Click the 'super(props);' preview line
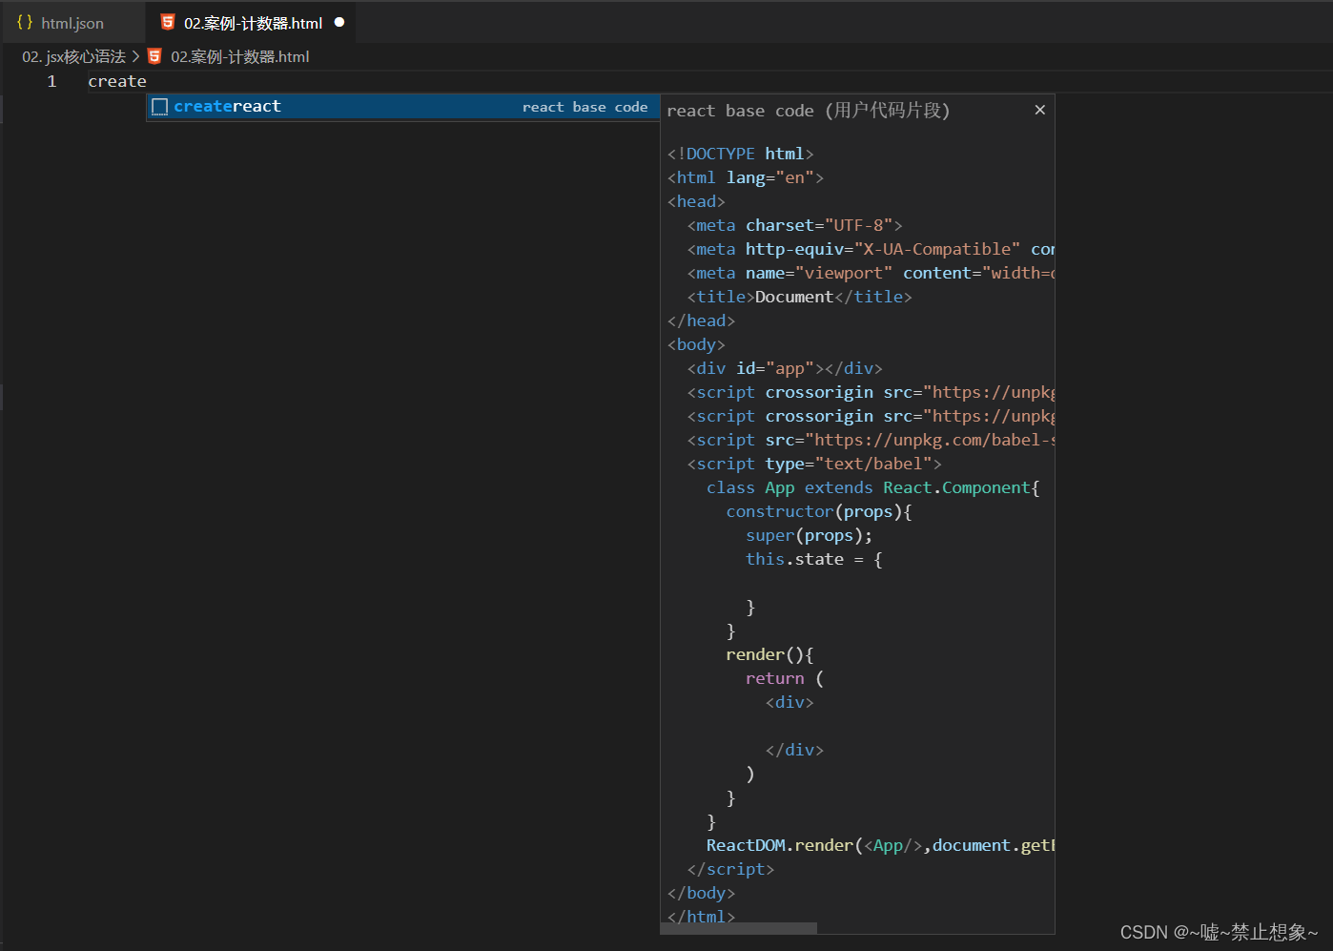Viewport: 1333px width, 951px height. (x=809, y=535)
